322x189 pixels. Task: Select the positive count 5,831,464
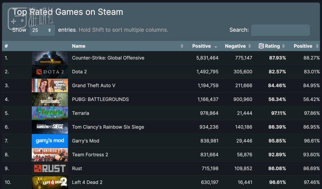tap(207, 58)
